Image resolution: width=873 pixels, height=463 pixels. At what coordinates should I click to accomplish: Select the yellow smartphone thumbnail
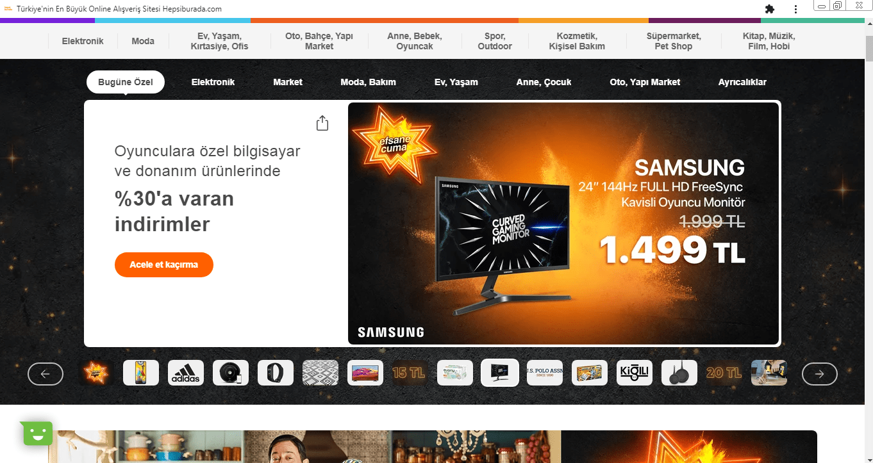(x=141, y=373)
